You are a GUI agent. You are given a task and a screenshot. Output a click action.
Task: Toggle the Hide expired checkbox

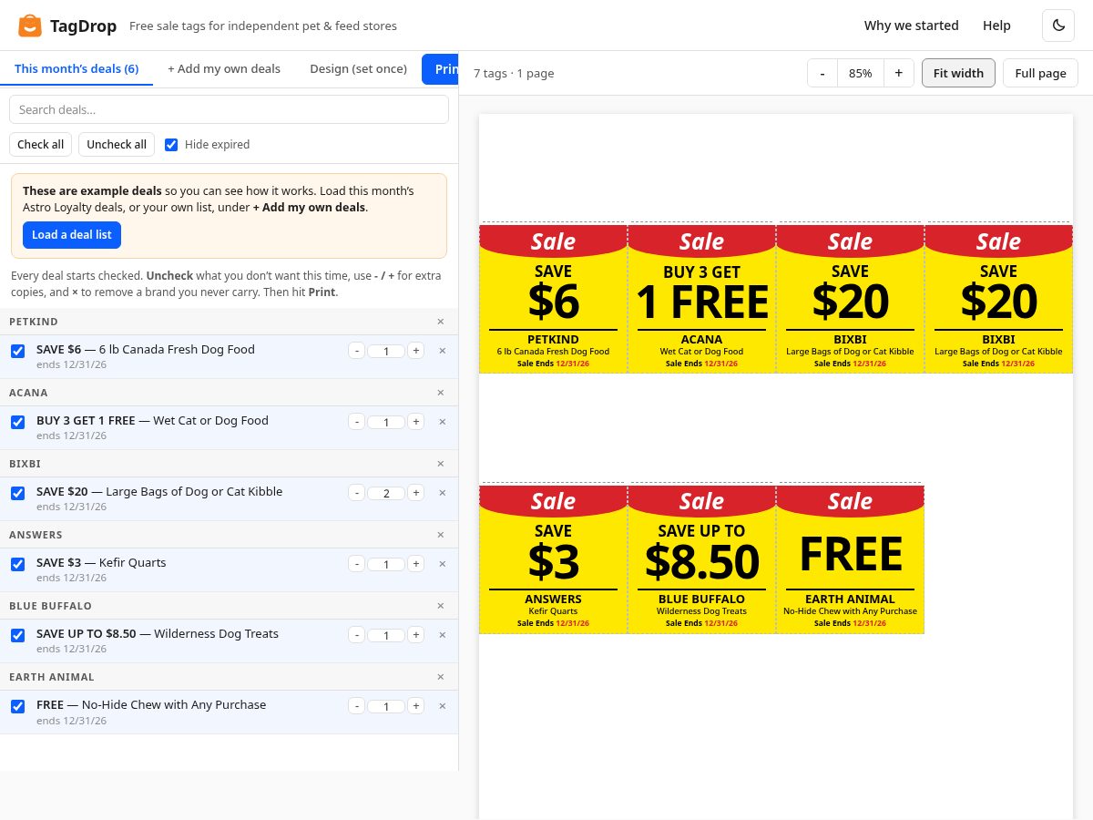(171, 144)
